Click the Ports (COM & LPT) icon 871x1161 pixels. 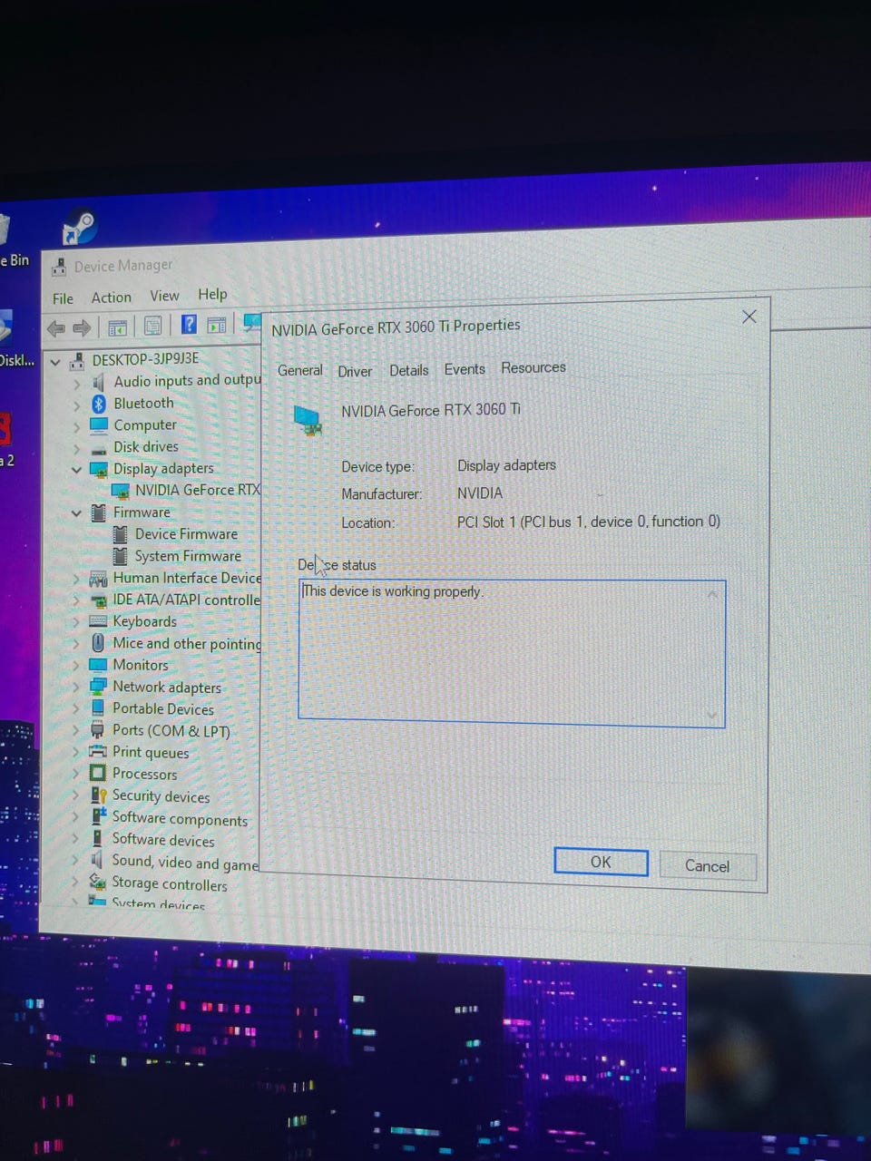coord(97,730)
